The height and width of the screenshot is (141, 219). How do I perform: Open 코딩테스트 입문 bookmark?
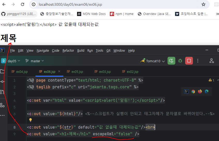point(191,14)
